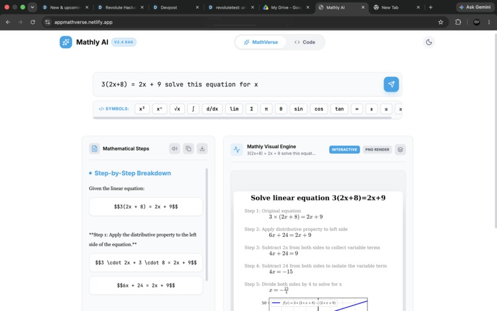This screenshot has height=311, width=497.
Task: Click the address bar URL
Action: click(83, 22)
